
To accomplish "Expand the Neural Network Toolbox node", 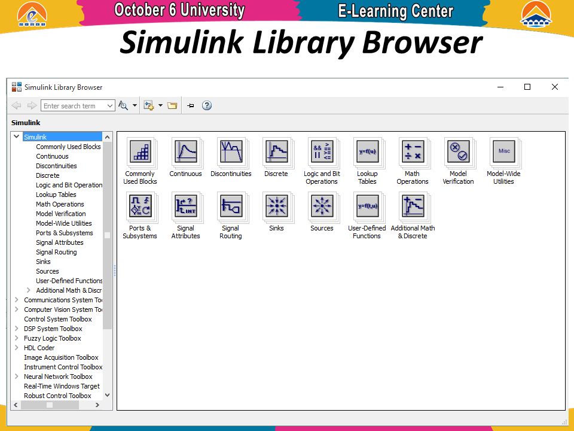I will (x=17, y=376).
